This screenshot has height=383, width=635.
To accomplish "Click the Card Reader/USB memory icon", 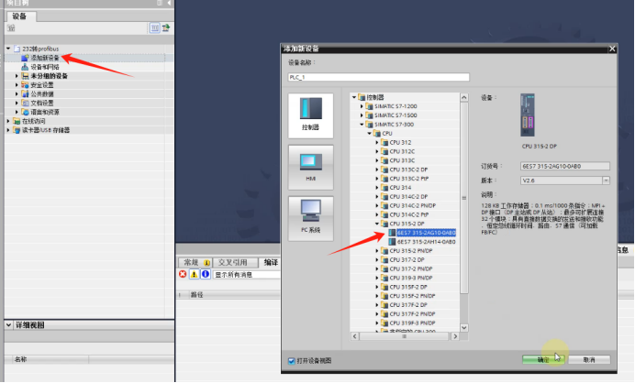I will [17, 130].
